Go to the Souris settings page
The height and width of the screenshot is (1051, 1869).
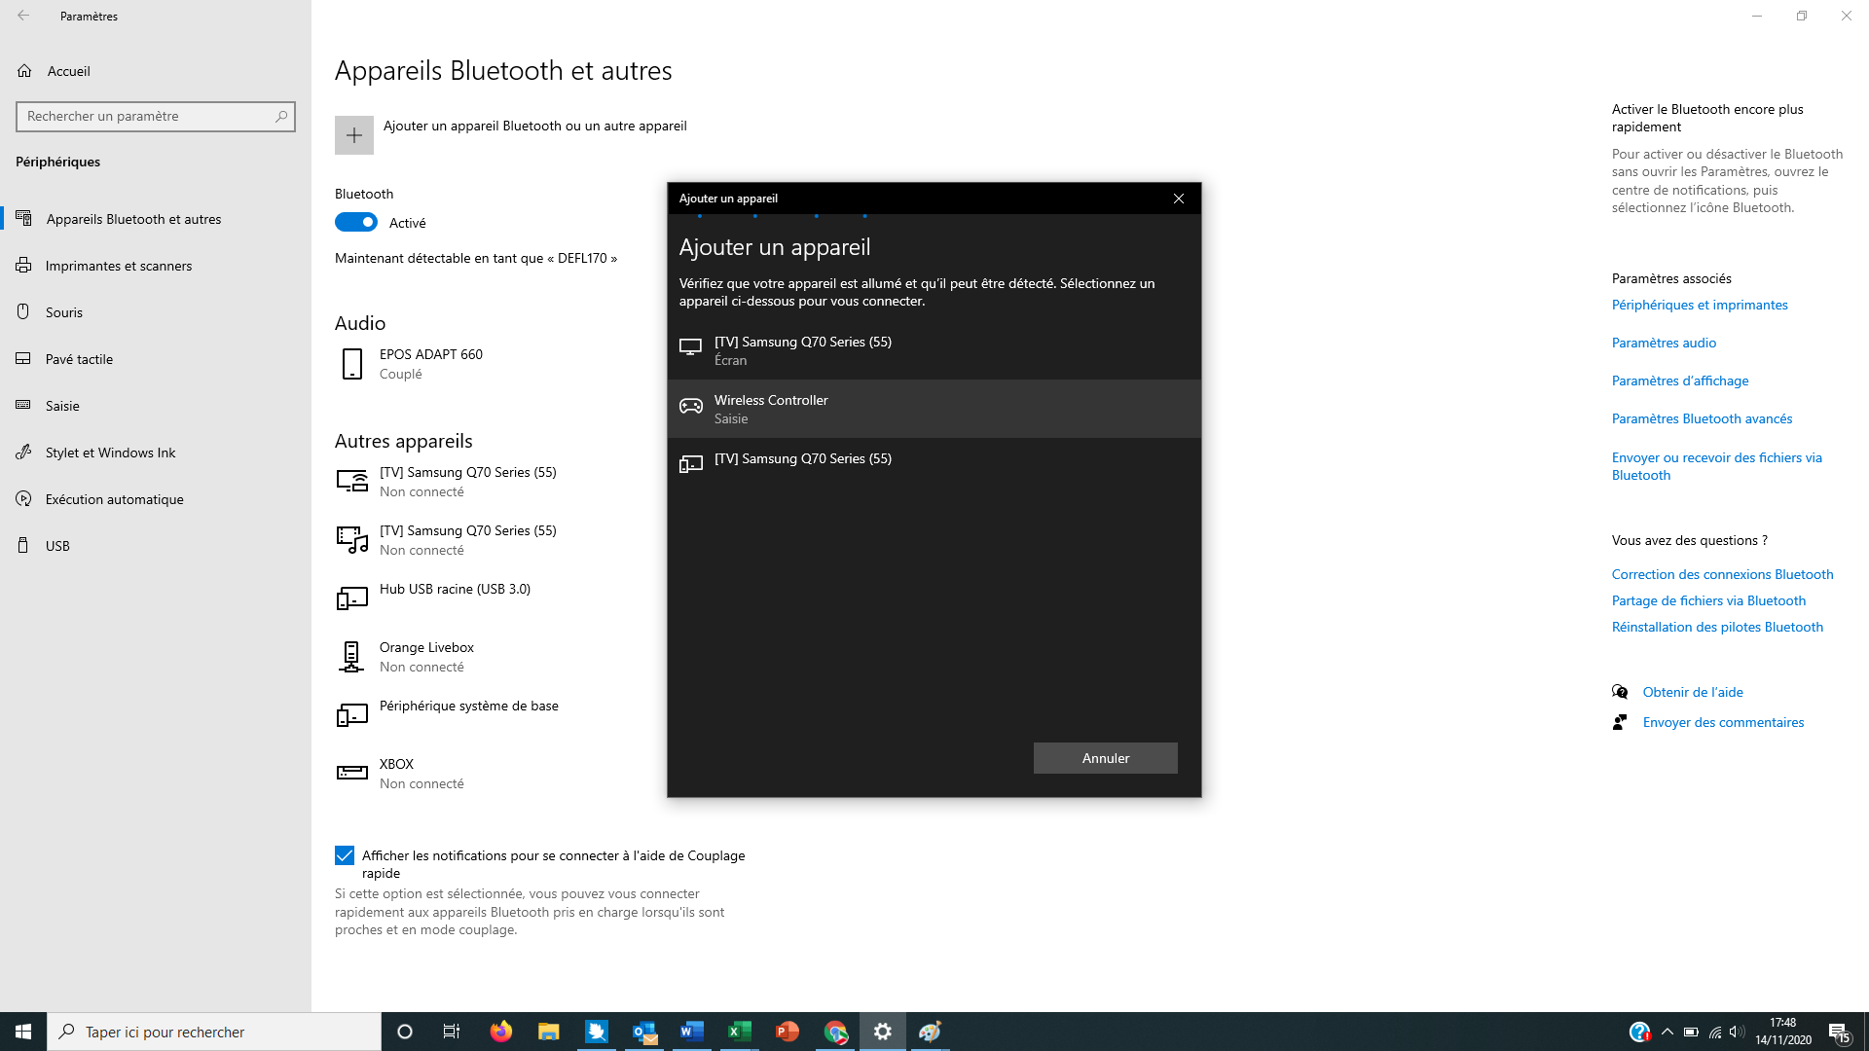click(63, 312)
